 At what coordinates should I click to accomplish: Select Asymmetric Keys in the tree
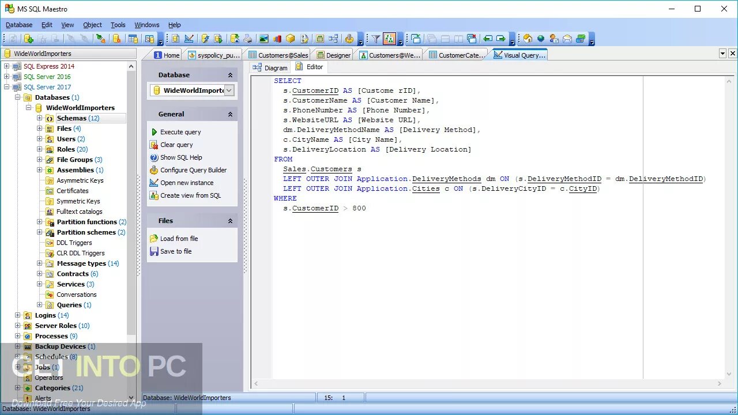(80, 180)
